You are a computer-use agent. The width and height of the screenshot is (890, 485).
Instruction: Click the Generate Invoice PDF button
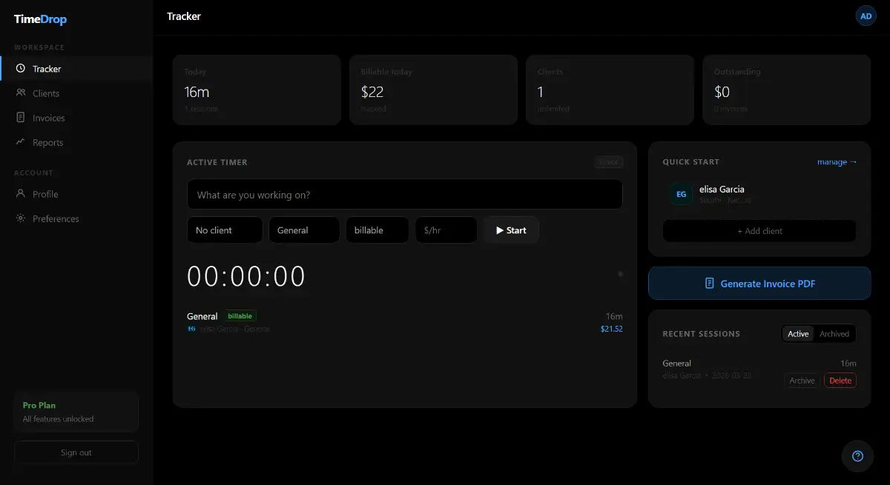(x=759, y=284)
